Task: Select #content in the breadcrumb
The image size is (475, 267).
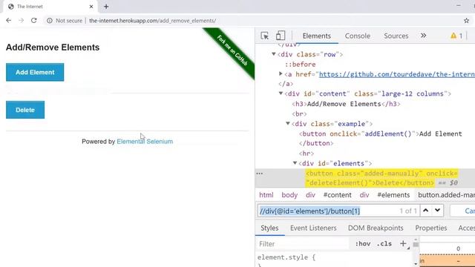Action: [337, 195]
